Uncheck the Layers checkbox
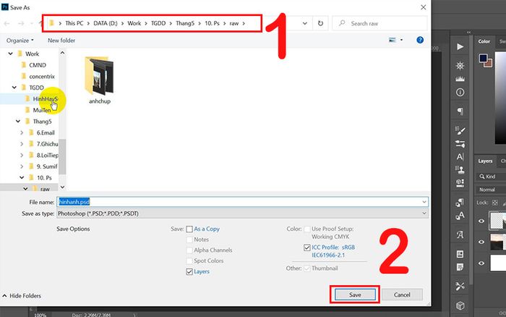The width and height of the screenshot is (506, 317). 189,271
